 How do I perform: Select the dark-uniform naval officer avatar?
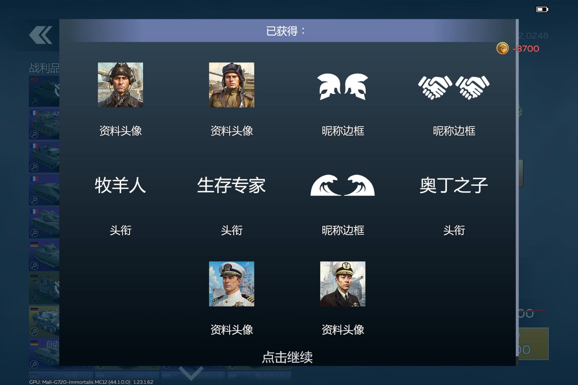pos(343,284)
